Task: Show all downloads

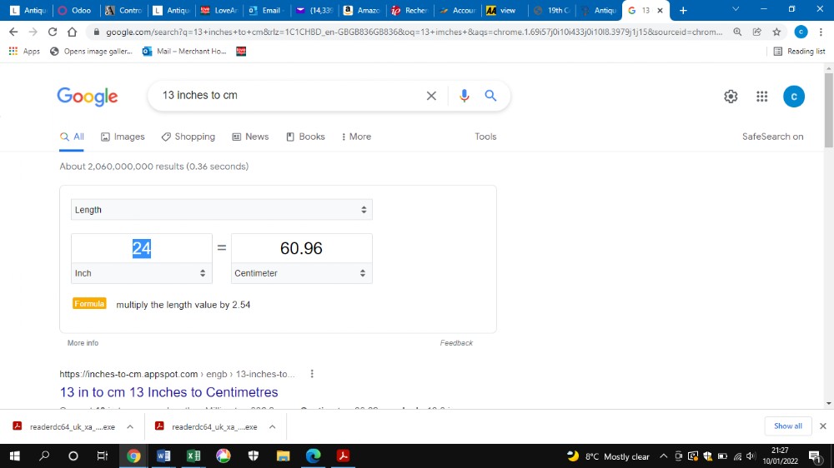Action: pyautogui.click(x=788, y=426)
